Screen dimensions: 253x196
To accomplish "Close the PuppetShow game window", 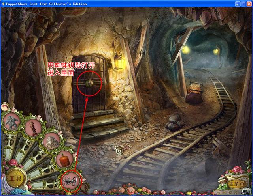I will [x=249, y=4].
